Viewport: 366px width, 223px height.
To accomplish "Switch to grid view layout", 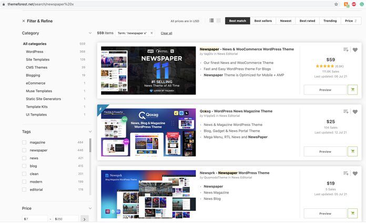I will click(218, 20).
